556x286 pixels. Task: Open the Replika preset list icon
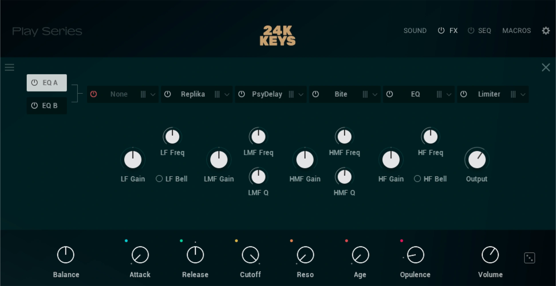pos(218,94)
